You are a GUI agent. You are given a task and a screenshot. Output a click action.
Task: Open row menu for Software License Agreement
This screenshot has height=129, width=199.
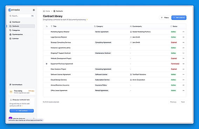183,74
